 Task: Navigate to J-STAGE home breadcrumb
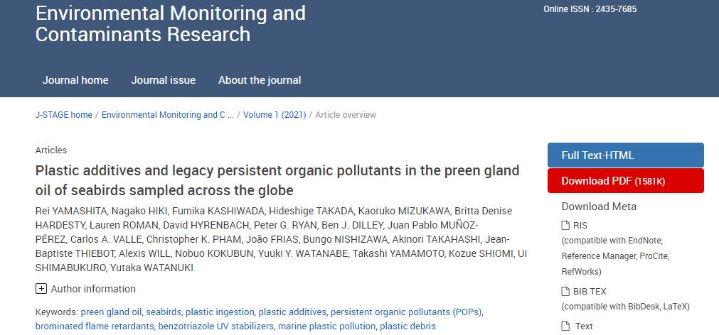point(64,115)
